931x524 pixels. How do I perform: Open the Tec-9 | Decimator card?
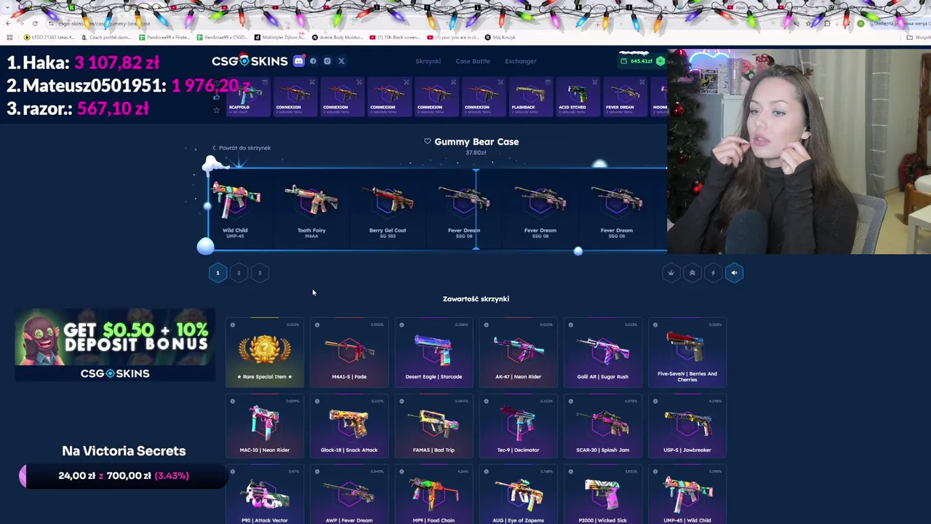click(518, 427)
